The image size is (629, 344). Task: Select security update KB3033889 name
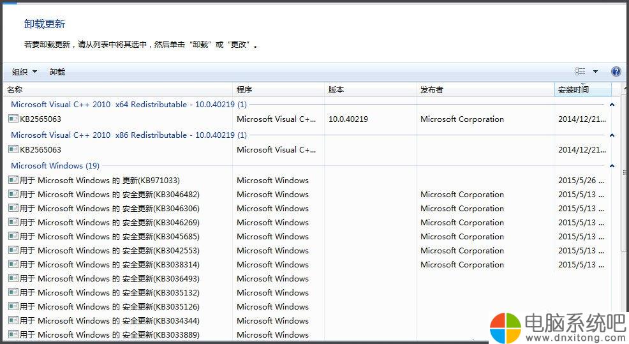click(x=110, y=334)
